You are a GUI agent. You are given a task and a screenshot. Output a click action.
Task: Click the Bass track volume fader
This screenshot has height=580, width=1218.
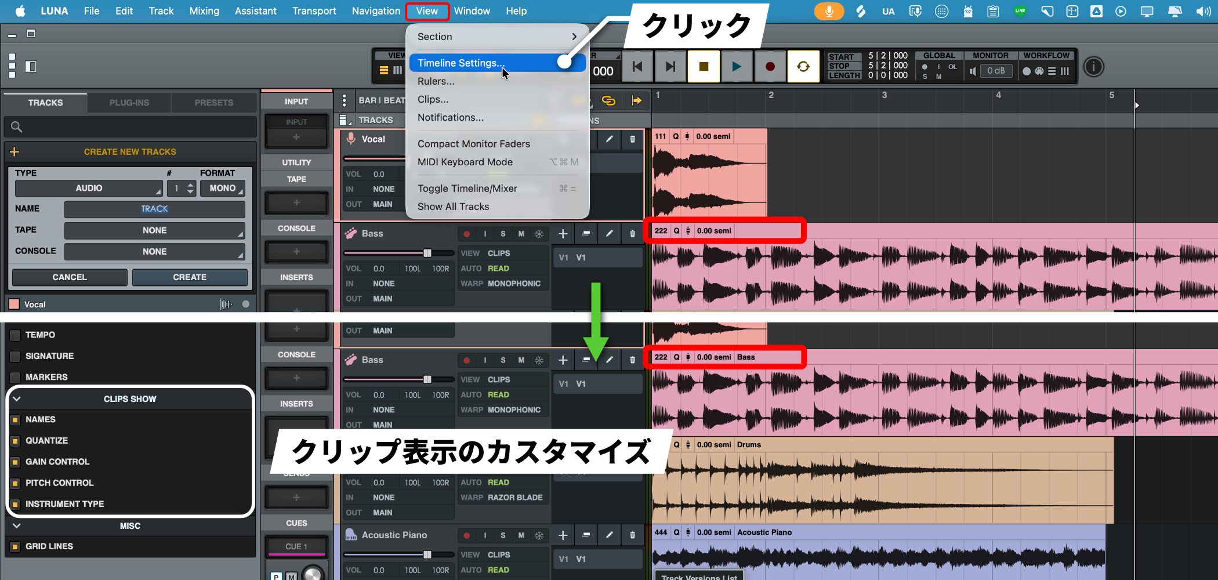[427, 253]
